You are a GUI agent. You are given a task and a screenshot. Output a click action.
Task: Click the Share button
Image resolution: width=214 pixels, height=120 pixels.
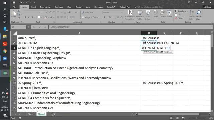(x=207, y=7)
